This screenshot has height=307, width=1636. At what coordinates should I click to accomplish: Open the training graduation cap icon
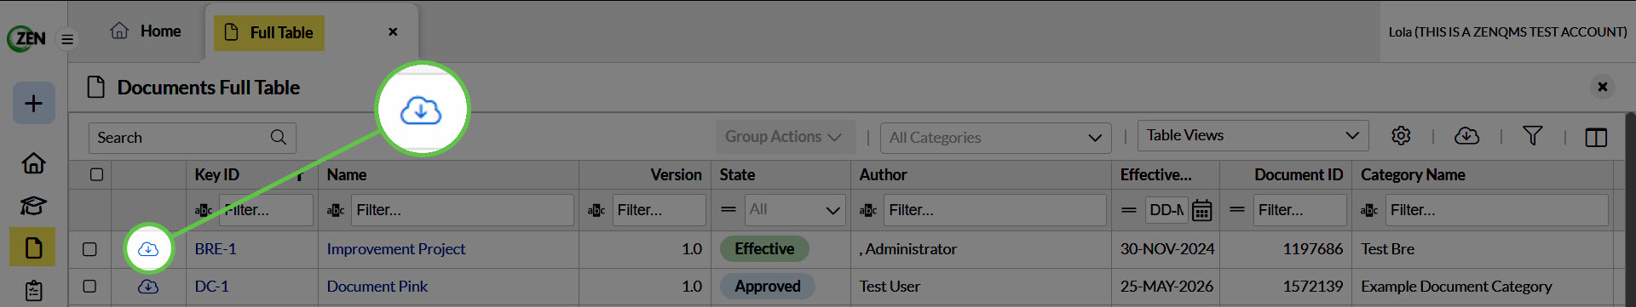[33, 205]
